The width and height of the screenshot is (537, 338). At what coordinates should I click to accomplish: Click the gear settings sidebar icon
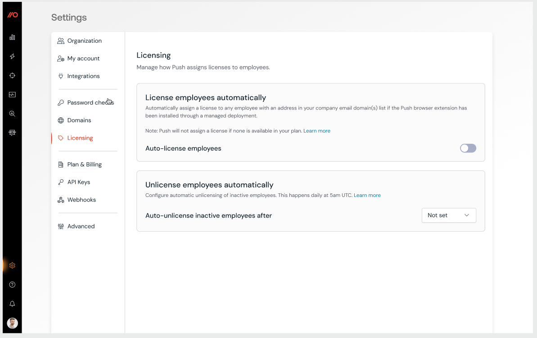tap(12, 265)
